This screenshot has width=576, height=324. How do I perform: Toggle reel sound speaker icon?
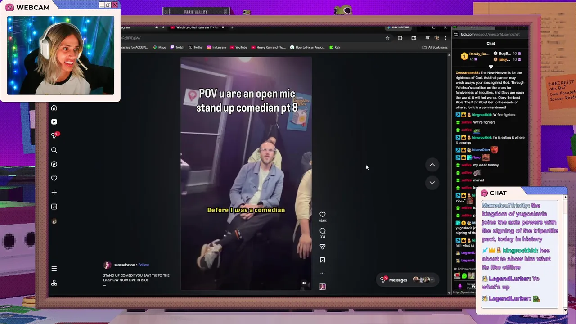pos(304,283)
